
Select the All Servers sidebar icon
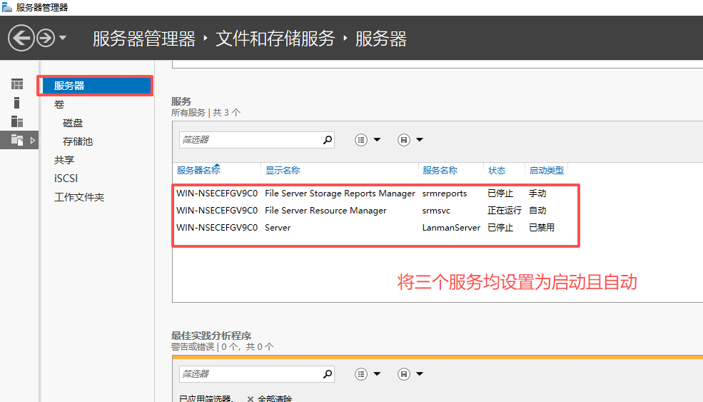tap(17, 121)
